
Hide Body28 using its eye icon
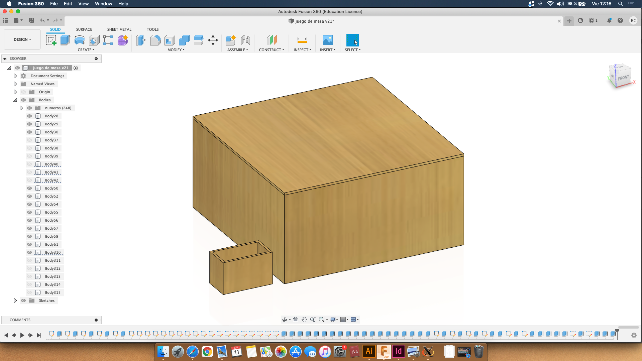click(x=29, y=116)
